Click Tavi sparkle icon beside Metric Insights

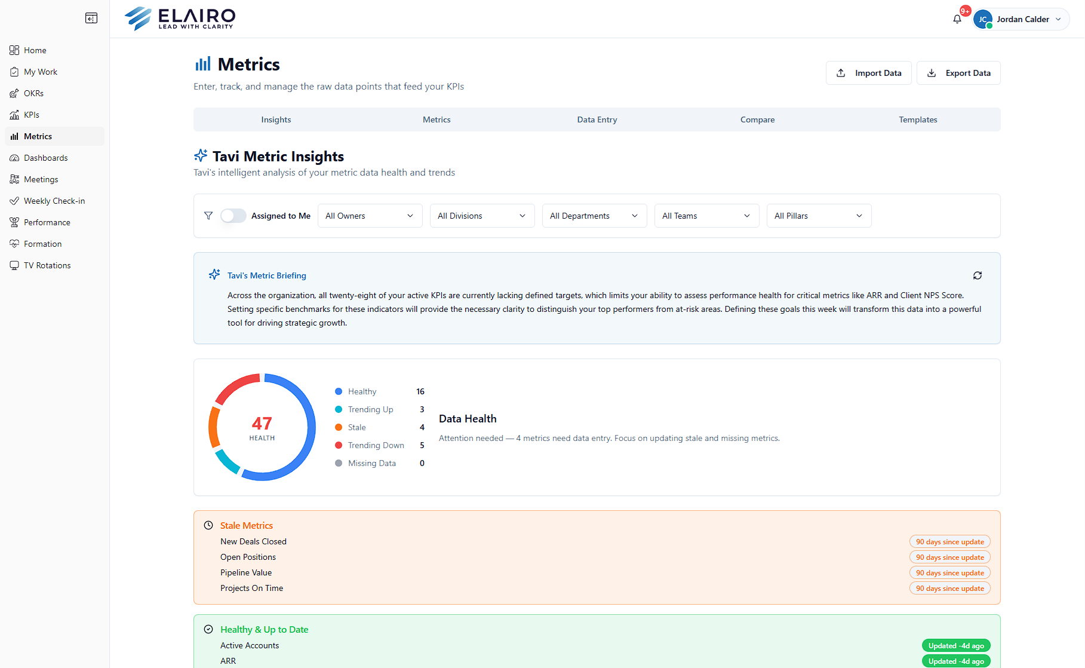click(201, 156)
